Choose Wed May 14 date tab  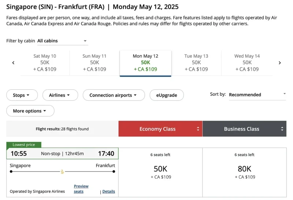tap(247, 63)
